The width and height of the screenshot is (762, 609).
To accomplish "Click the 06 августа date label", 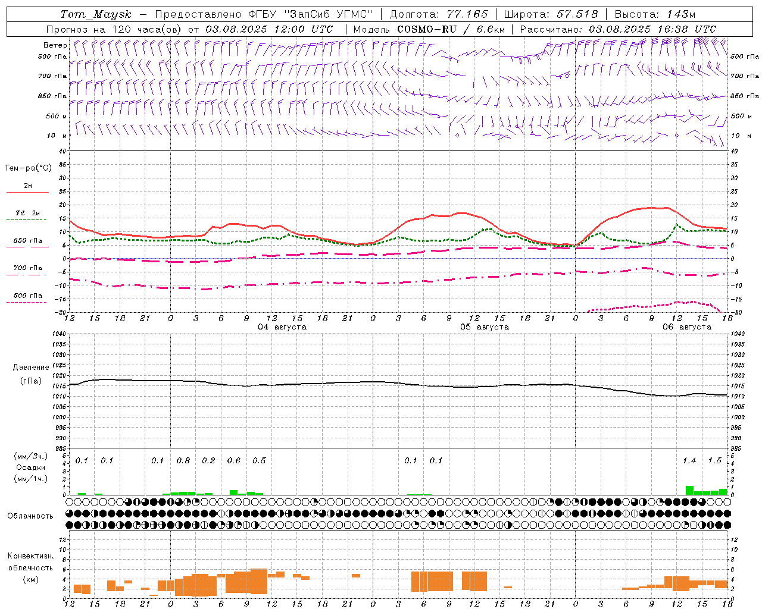I will pyautogui.click(x=687, y=327).
